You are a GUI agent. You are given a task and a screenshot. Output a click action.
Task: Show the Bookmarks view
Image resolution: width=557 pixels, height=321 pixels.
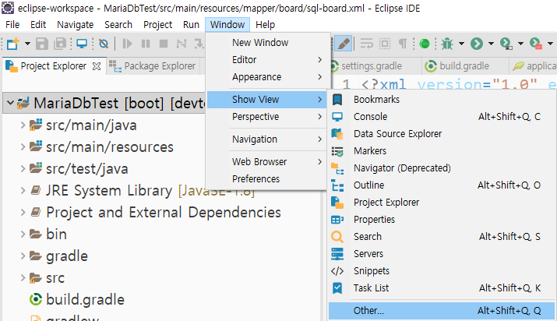click(442, 100)
